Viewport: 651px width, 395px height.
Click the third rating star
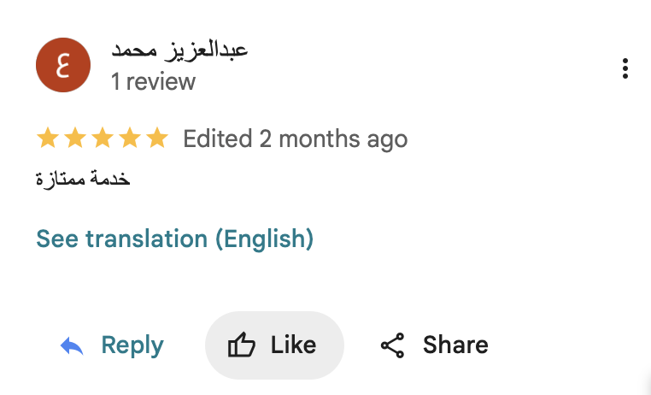click(103, 139)
